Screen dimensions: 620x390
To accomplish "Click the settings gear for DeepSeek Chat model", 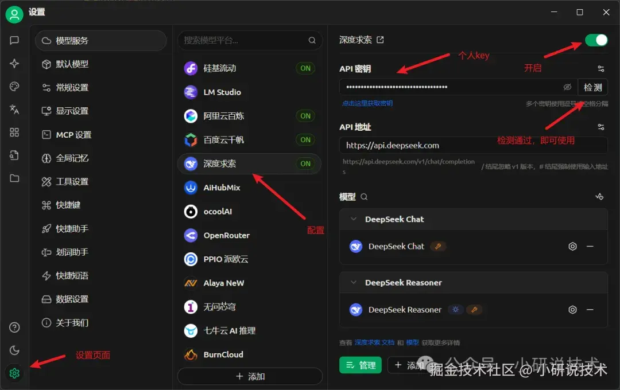I will (x=572, y=247).
